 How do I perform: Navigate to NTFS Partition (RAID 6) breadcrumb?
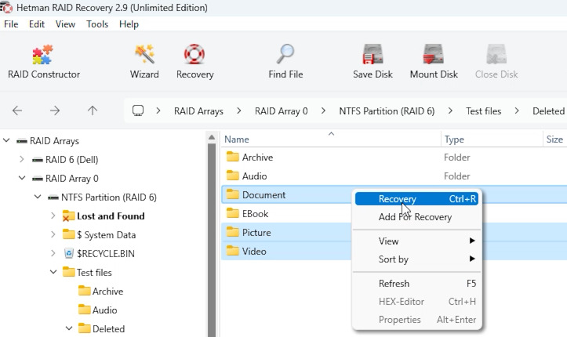[387, 111]
